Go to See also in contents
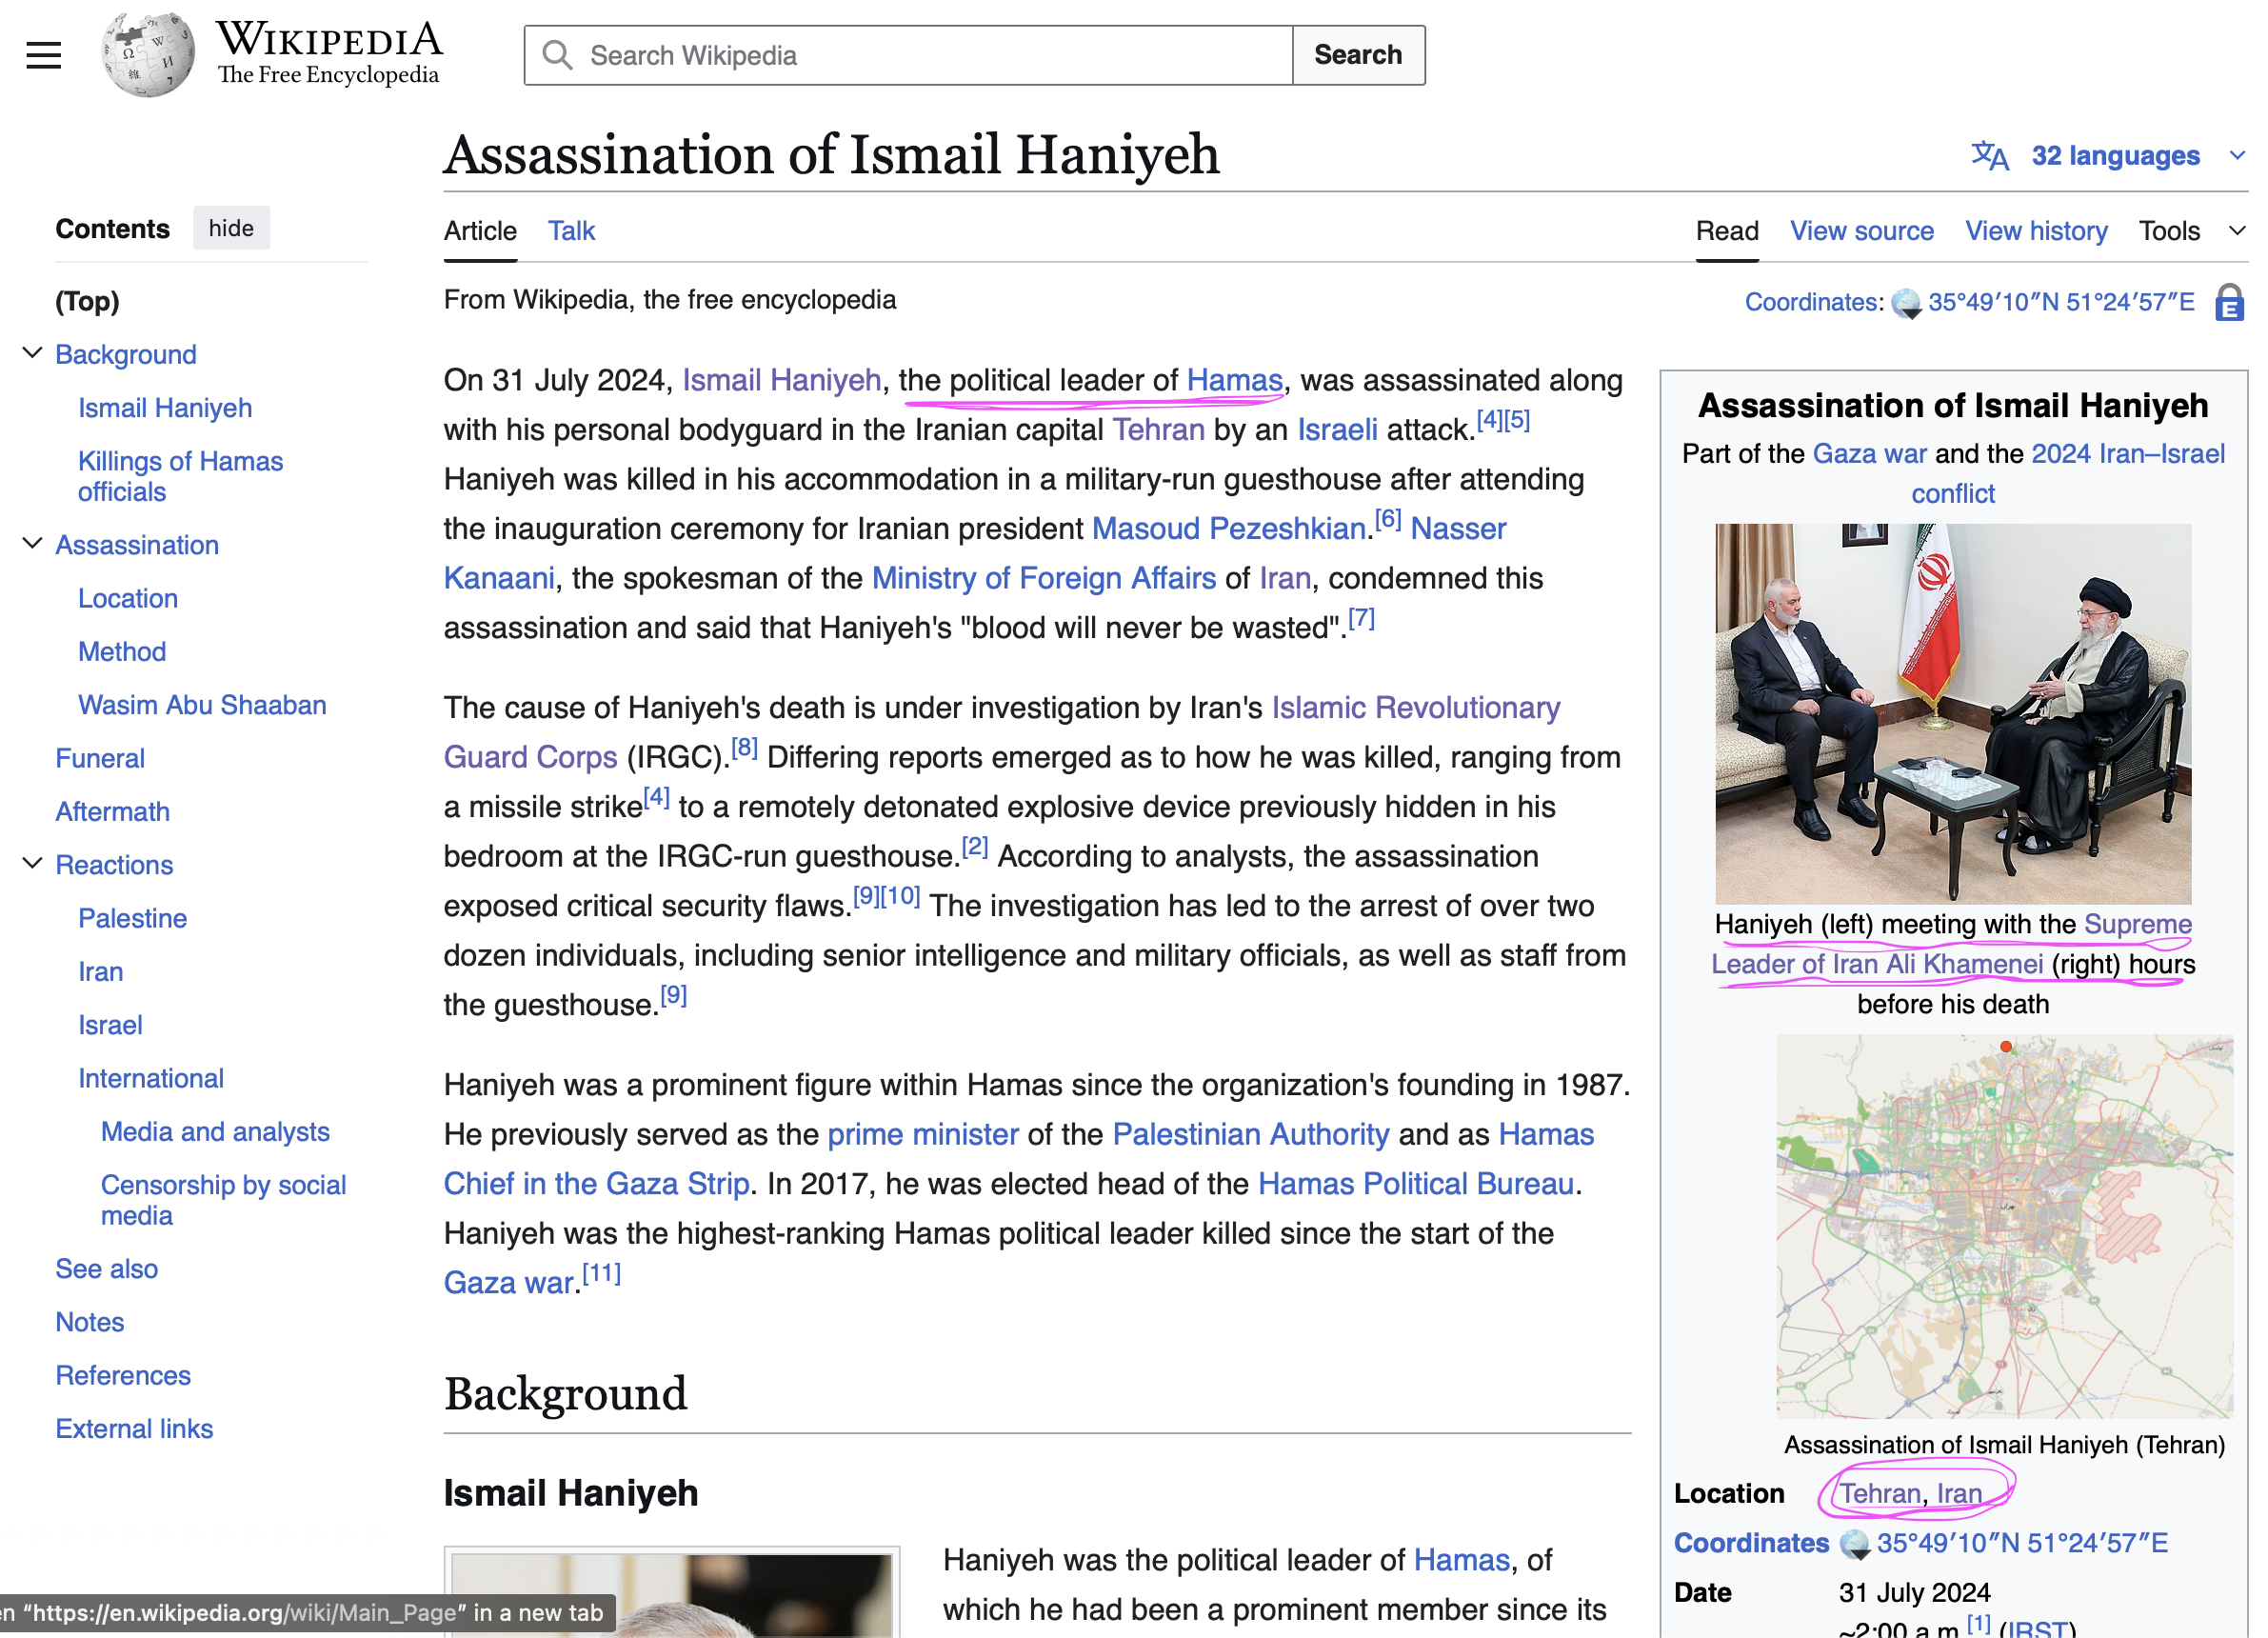2268x1638 pixels. click(x=106, y=1268)
